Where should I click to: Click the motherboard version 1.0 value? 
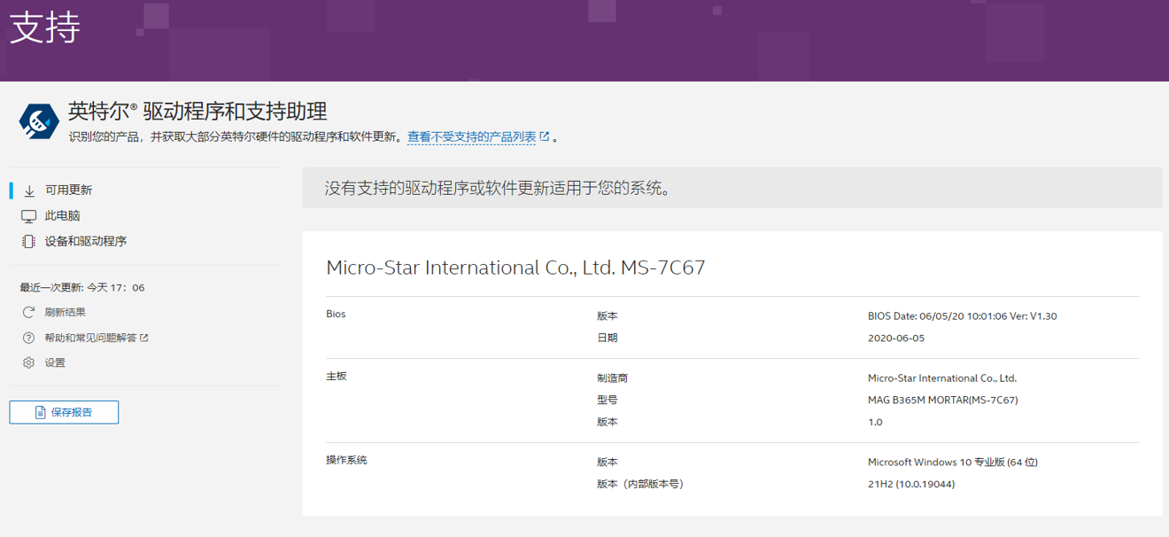(875, 423)
